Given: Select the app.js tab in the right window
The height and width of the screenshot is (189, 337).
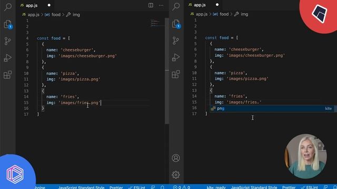Looking at the screenshot, I should pyautogui.click(x=203, y=5).
